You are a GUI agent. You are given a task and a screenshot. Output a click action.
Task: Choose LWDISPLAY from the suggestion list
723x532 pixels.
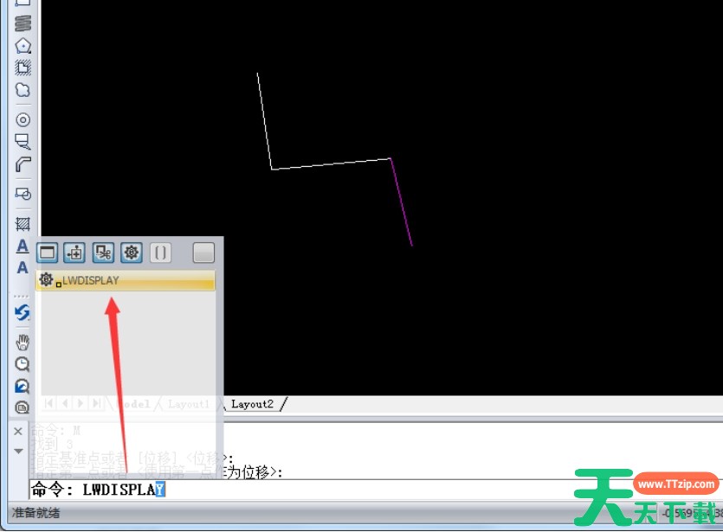tap(126, 280)
